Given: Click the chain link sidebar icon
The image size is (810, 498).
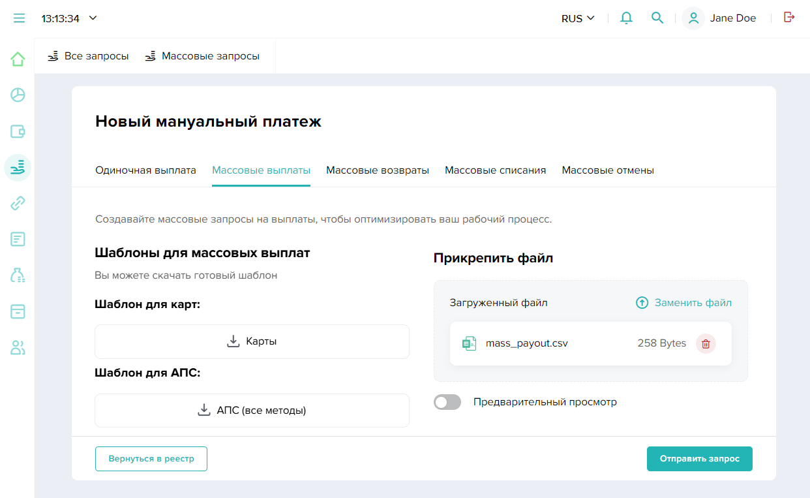Looking at the screenshot, I should pyautogui.click(x=18, y=203).
